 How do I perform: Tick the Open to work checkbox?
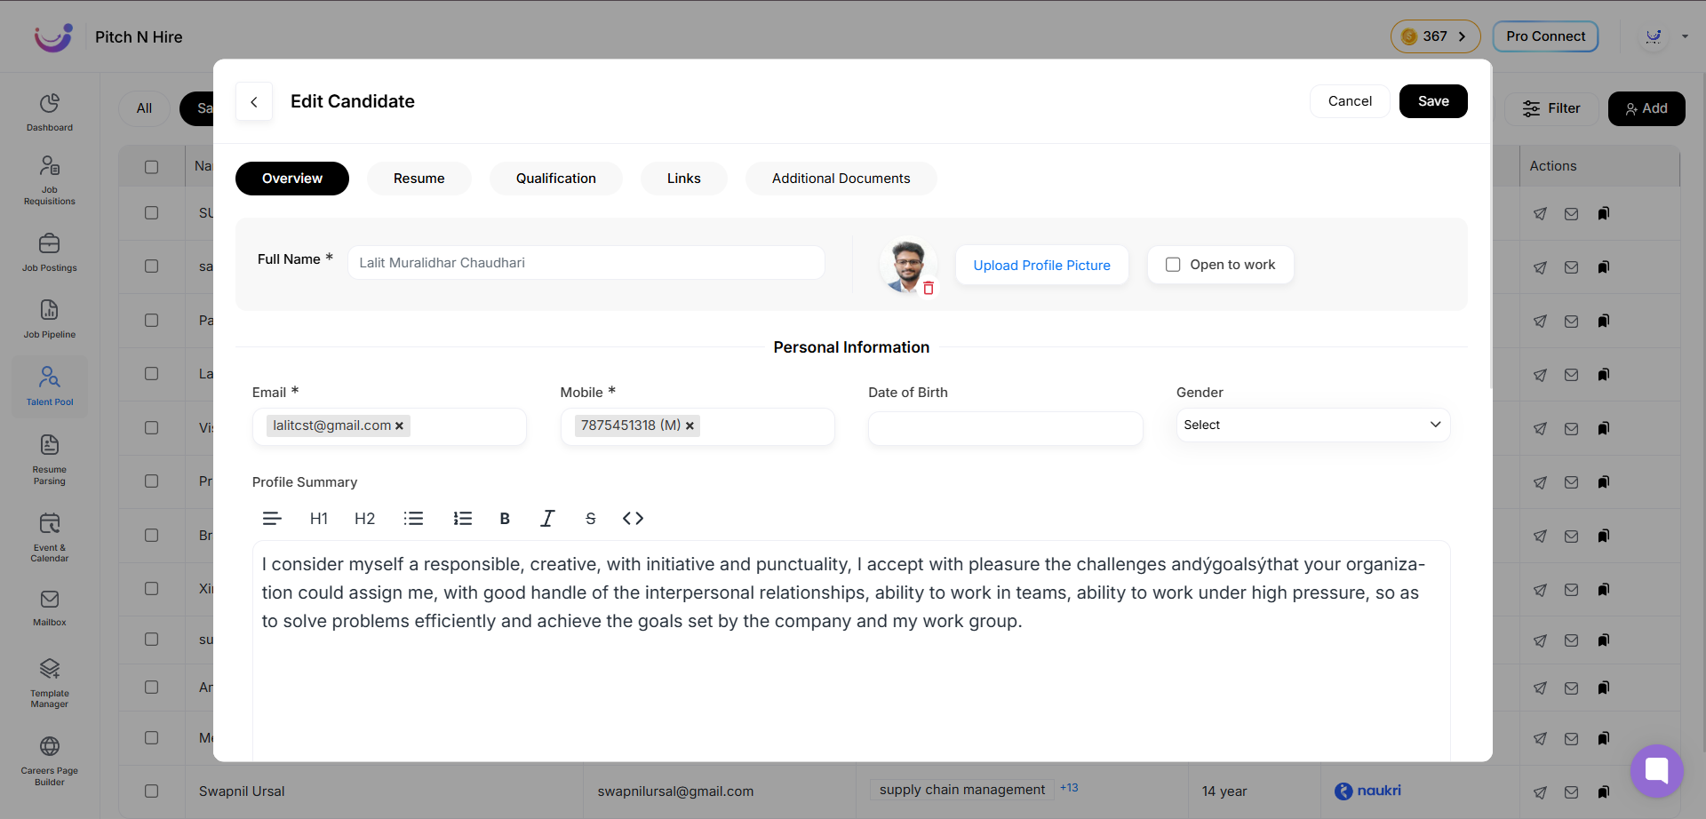pos(1173,265)
